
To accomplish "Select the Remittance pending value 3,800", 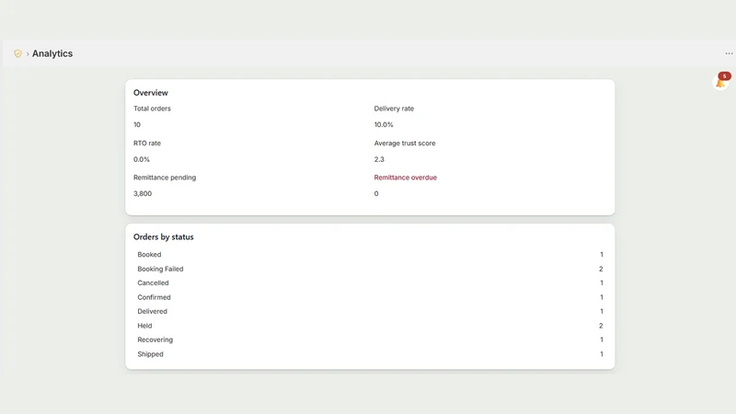I will coord(143,193).
